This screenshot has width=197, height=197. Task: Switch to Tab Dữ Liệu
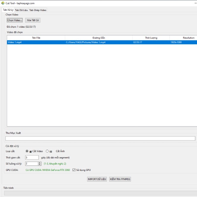click(21, 10)
